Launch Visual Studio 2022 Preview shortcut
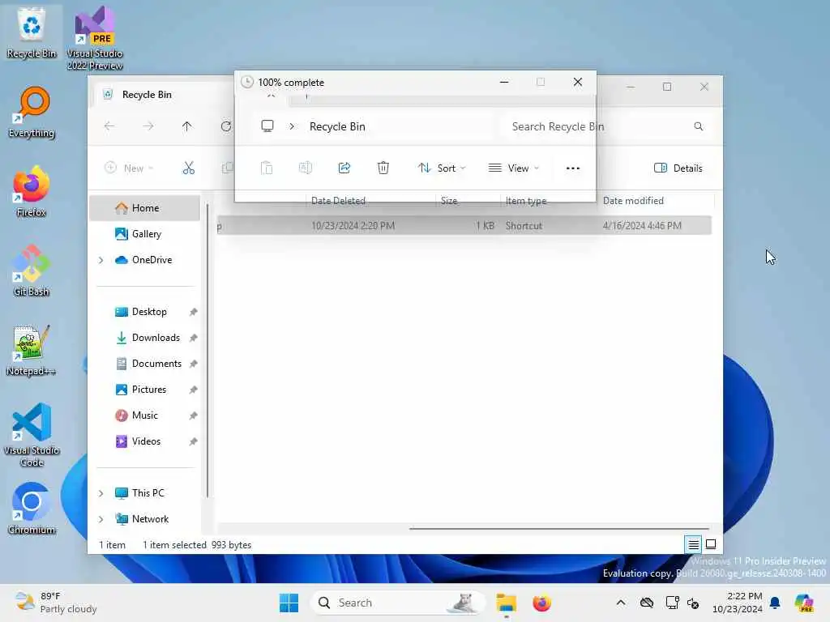The image size is (830, 622). (x=94, y=38)
